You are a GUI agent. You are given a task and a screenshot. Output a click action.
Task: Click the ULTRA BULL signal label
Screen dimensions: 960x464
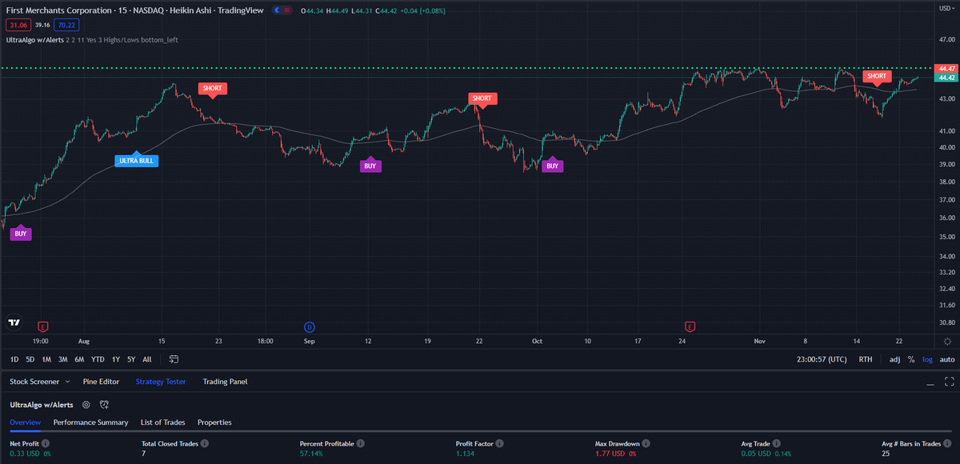[x=137, y=161]
